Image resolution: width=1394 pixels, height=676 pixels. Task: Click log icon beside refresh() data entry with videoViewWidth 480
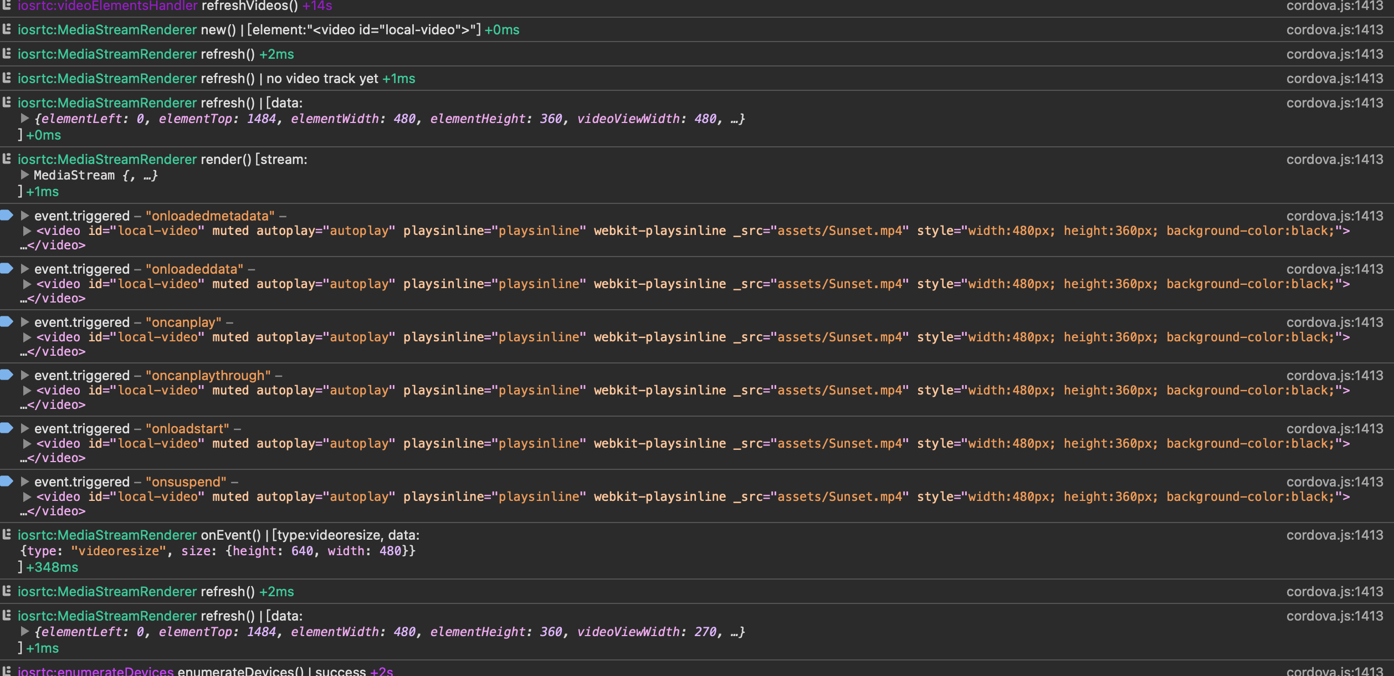7,102
